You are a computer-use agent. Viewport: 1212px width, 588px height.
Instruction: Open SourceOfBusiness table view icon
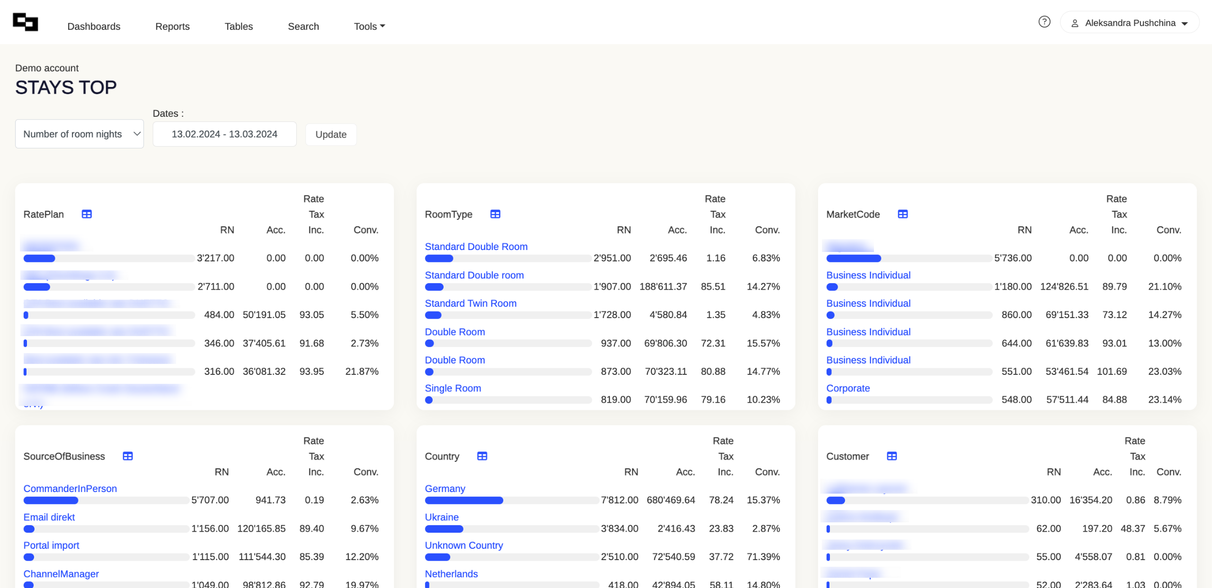click(x=128, y=456)
